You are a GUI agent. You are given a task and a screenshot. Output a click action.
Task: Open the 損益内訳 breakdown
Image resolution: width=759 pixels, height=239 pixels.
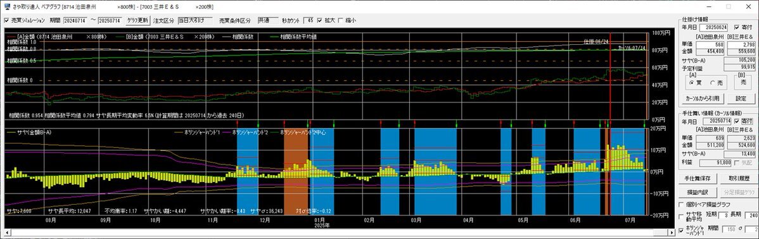coord(697,192)
